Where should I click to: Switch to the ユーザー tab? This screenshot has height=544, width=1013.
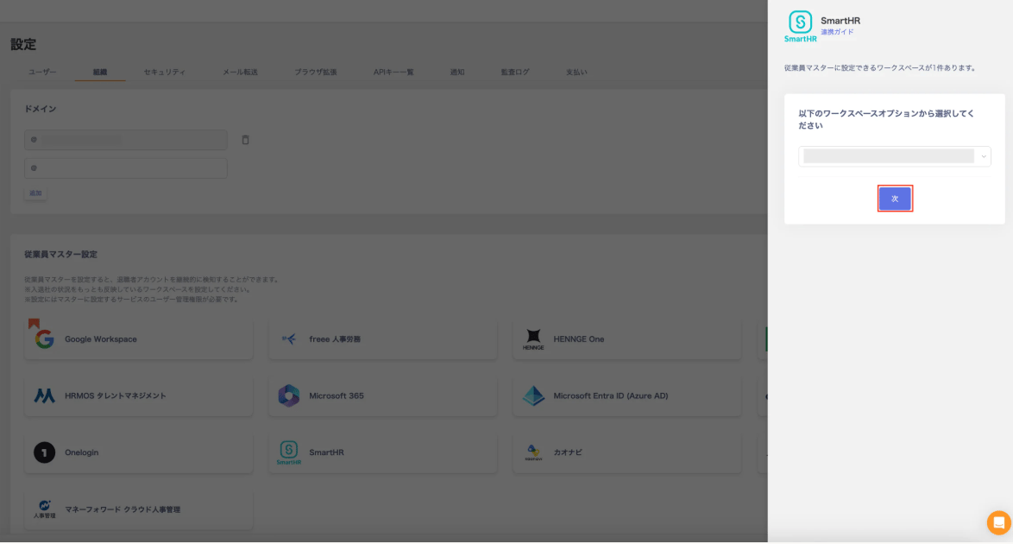click(x=42, y=72)
